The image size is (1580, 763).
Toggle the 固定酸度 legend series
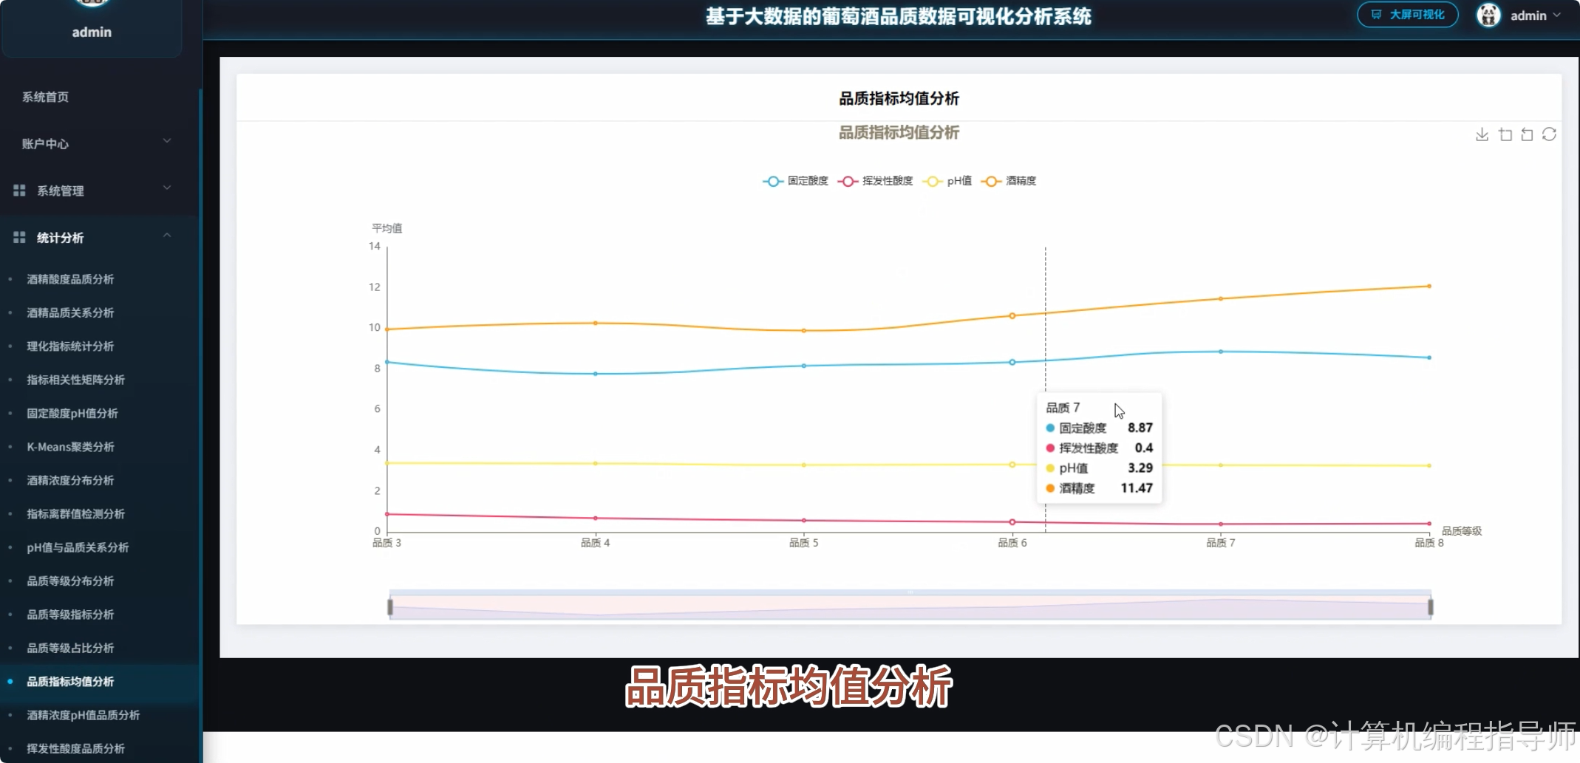tap(796, 181)
